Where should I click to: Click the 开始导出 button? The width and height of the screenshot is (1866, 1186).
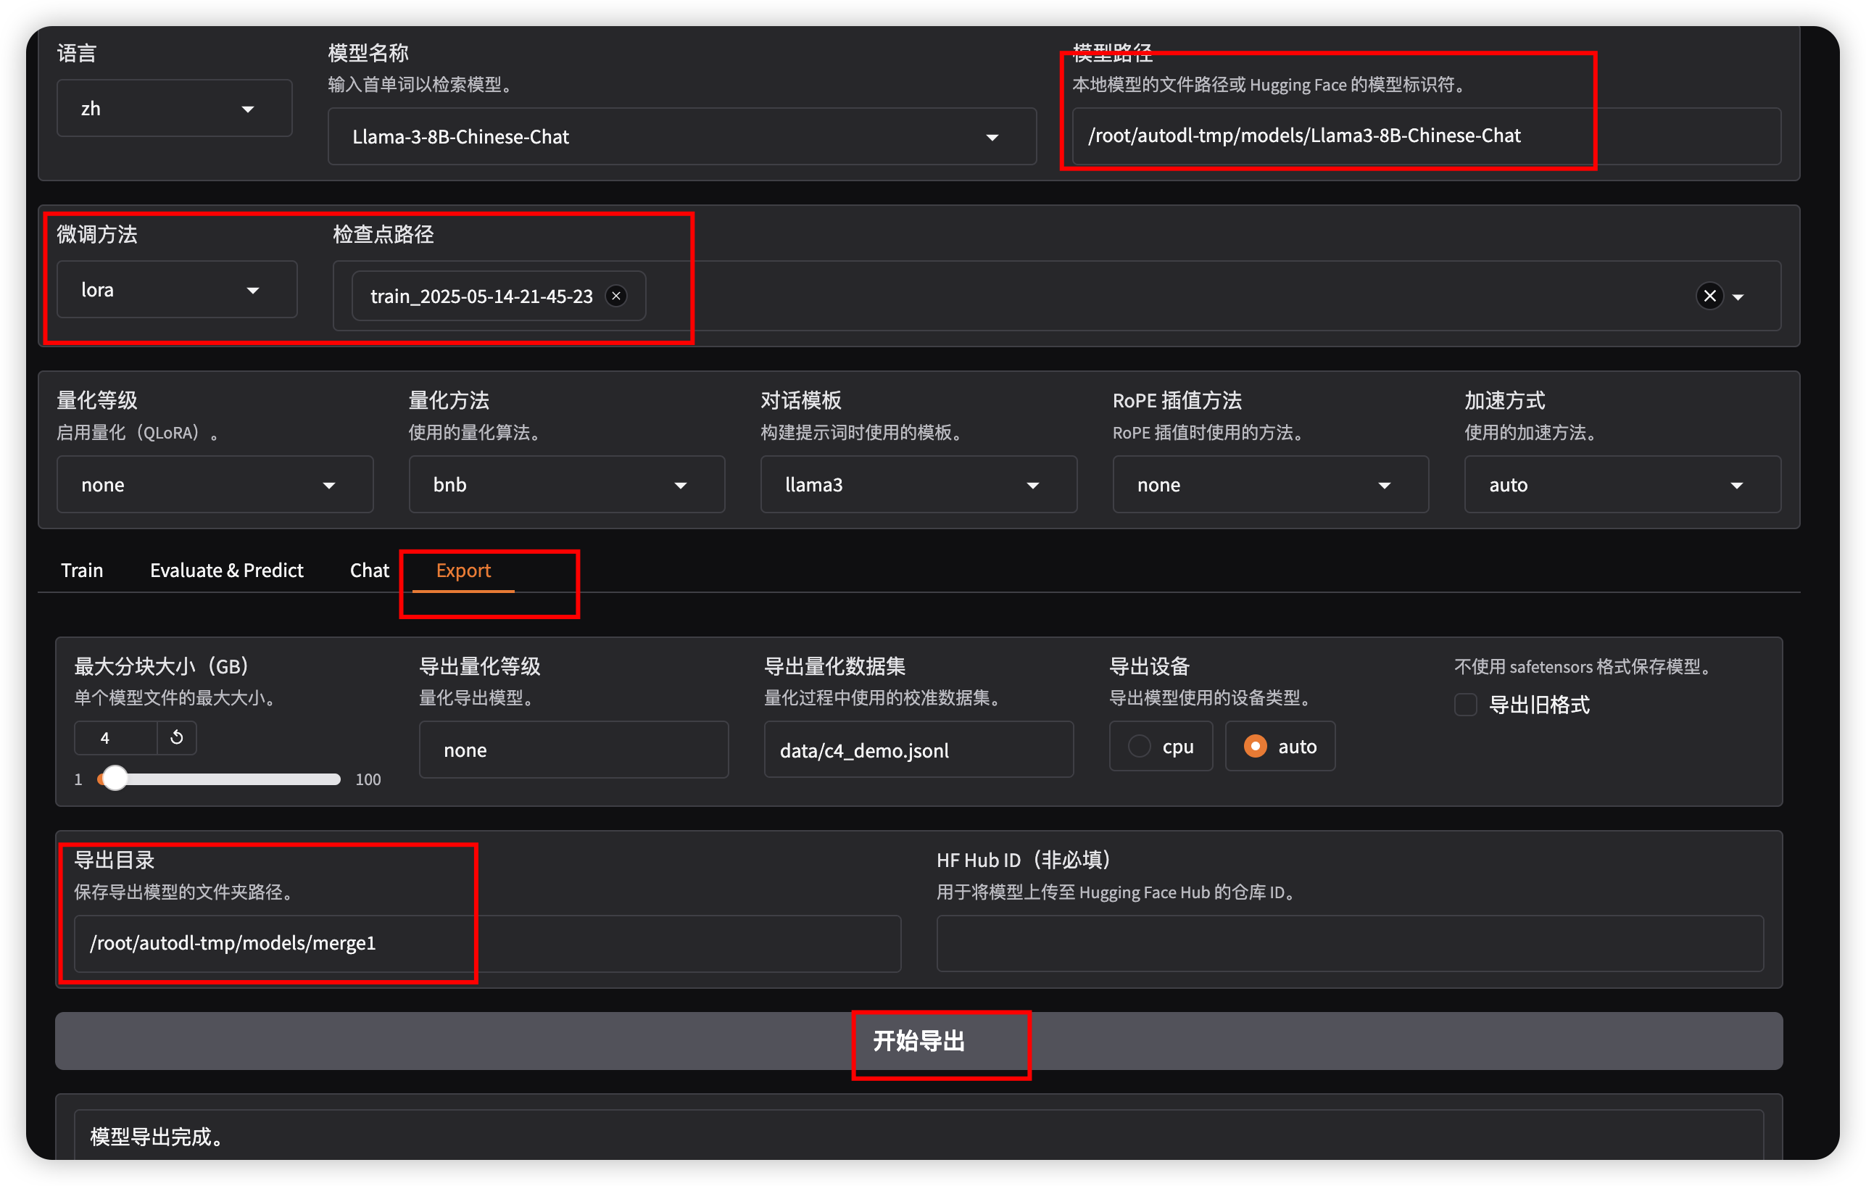(x=918, y=1041)
